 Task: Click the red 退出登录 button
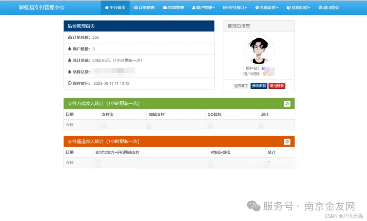pos(277,86)
